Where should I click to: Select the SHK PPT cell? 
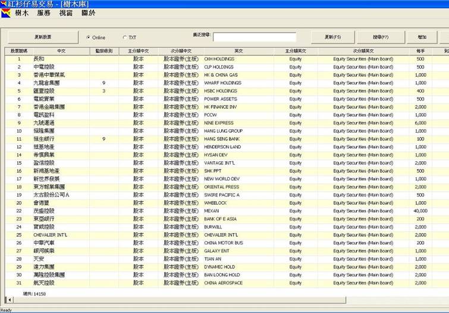click(x=238, y=171)
